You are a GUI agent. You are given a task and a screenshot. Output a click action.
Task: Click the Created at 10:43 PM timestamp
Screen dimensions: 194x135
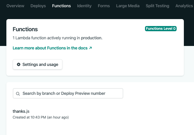pyautogui.click(x=41, y=117)
